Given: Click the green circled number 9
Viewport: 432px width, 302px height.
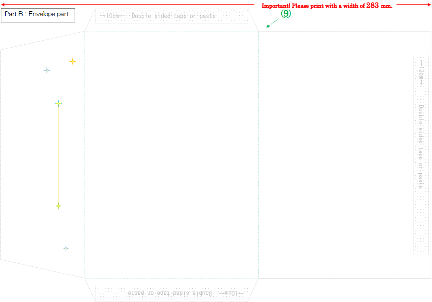Looking at the screenshot, I should tap(286, 14).
